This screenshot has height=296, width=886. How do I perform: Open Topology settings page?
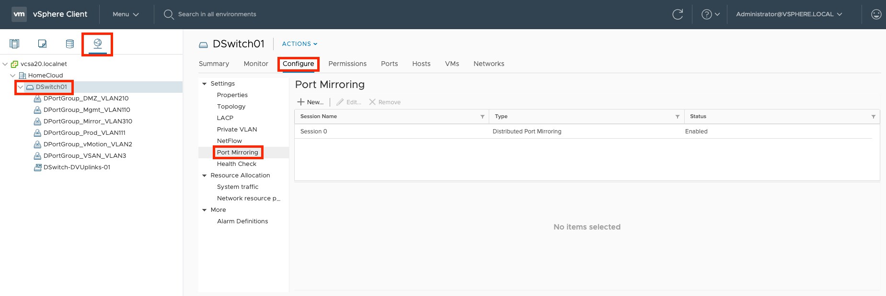tap(231, 107)
